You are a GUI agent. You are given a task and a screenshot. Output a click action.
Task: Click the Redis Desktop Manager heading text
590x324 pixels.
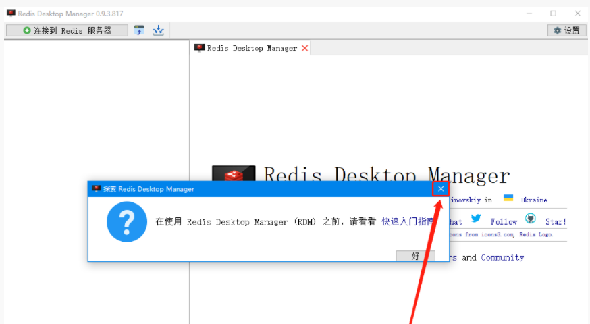coord(386,174)
